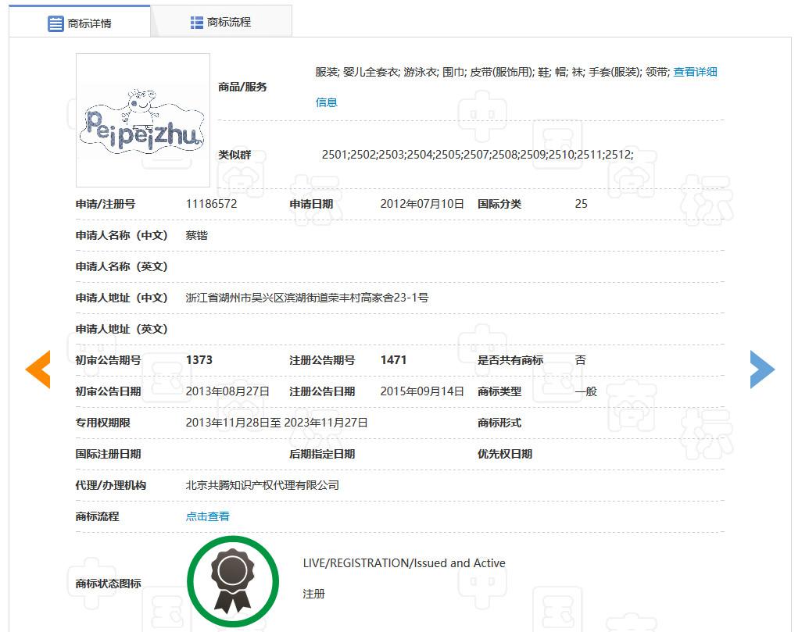This screenshot has height=632, width=809.
Task: Select the applicant address in 浙江省湖州市
Action: point(307,298)
